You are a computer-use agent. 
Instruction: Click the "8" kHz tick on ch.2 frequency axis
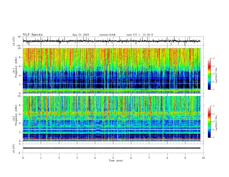(x=20, y=105)
